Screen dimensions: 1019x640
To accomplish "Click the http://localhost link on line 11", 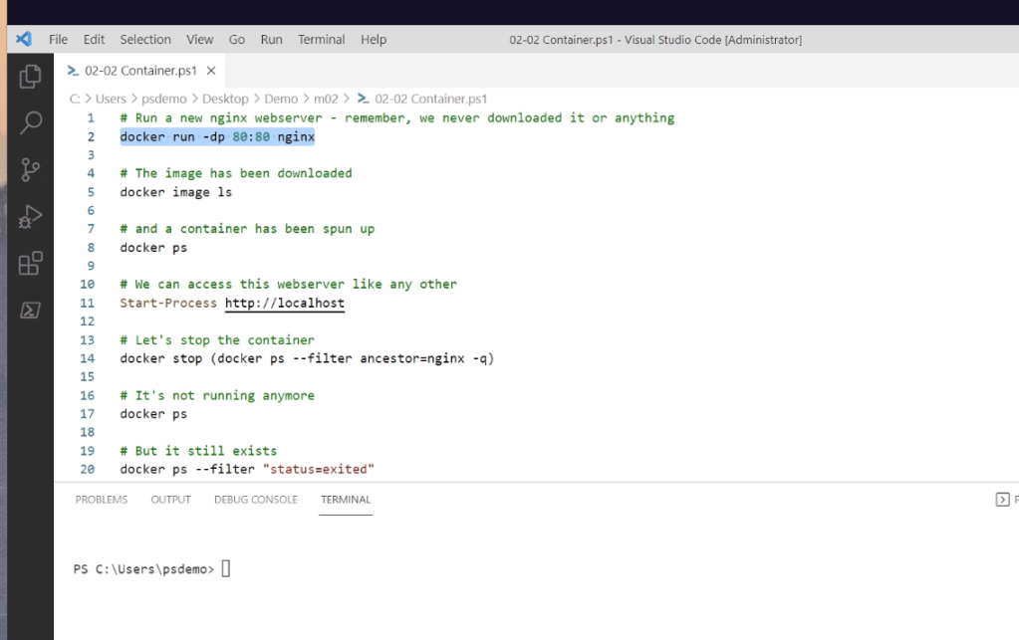I will (x=285, y=304).
